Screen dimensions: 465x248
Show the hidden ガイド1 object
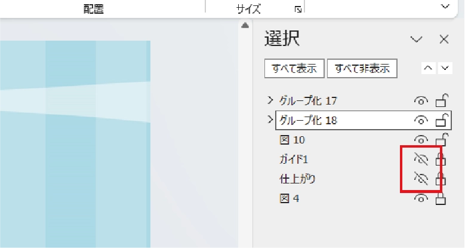pos(421,160)
